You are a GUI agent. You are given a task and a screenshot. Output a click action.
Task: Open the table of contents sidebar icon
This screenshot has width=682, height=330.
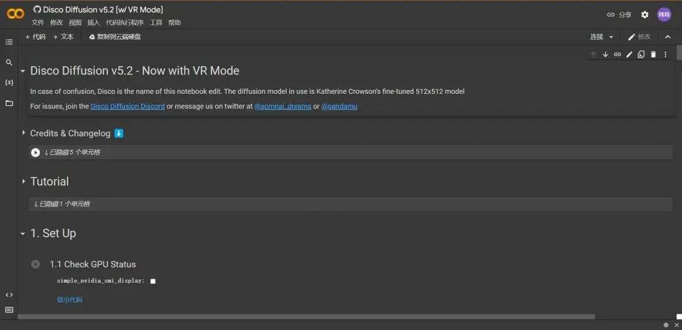click(9, 42)
